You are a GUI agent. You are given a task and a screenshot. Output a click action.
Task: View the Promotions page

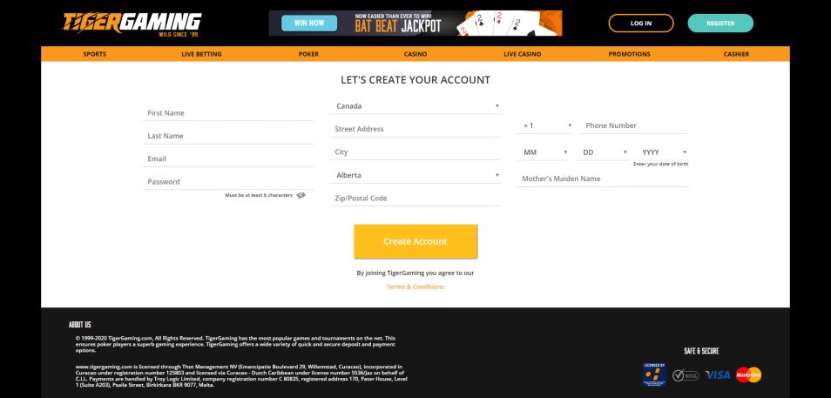pos(629,54)
